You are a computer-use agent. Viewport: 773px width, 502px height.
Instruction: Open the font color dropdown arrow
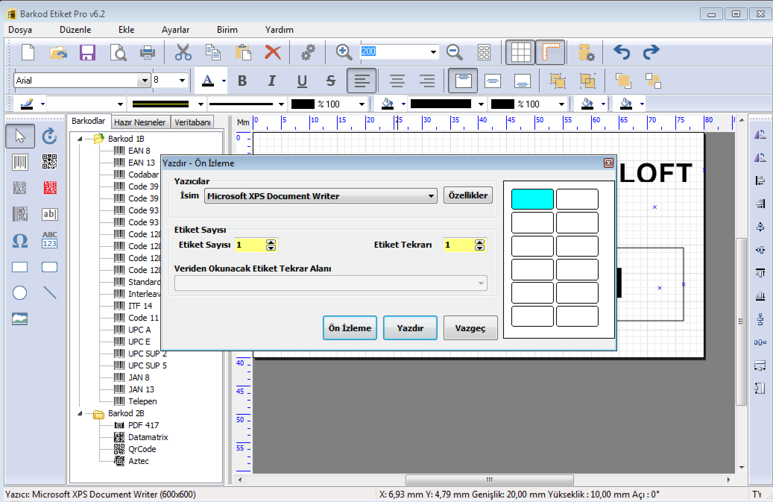pos(224,81)
